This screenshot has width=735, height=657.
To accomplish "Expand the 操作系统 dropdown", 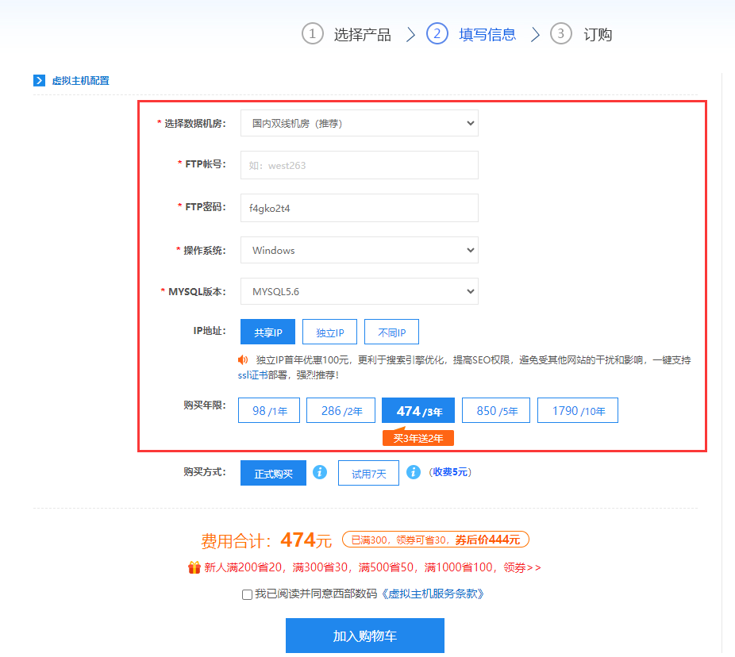I will click(359, 250).
